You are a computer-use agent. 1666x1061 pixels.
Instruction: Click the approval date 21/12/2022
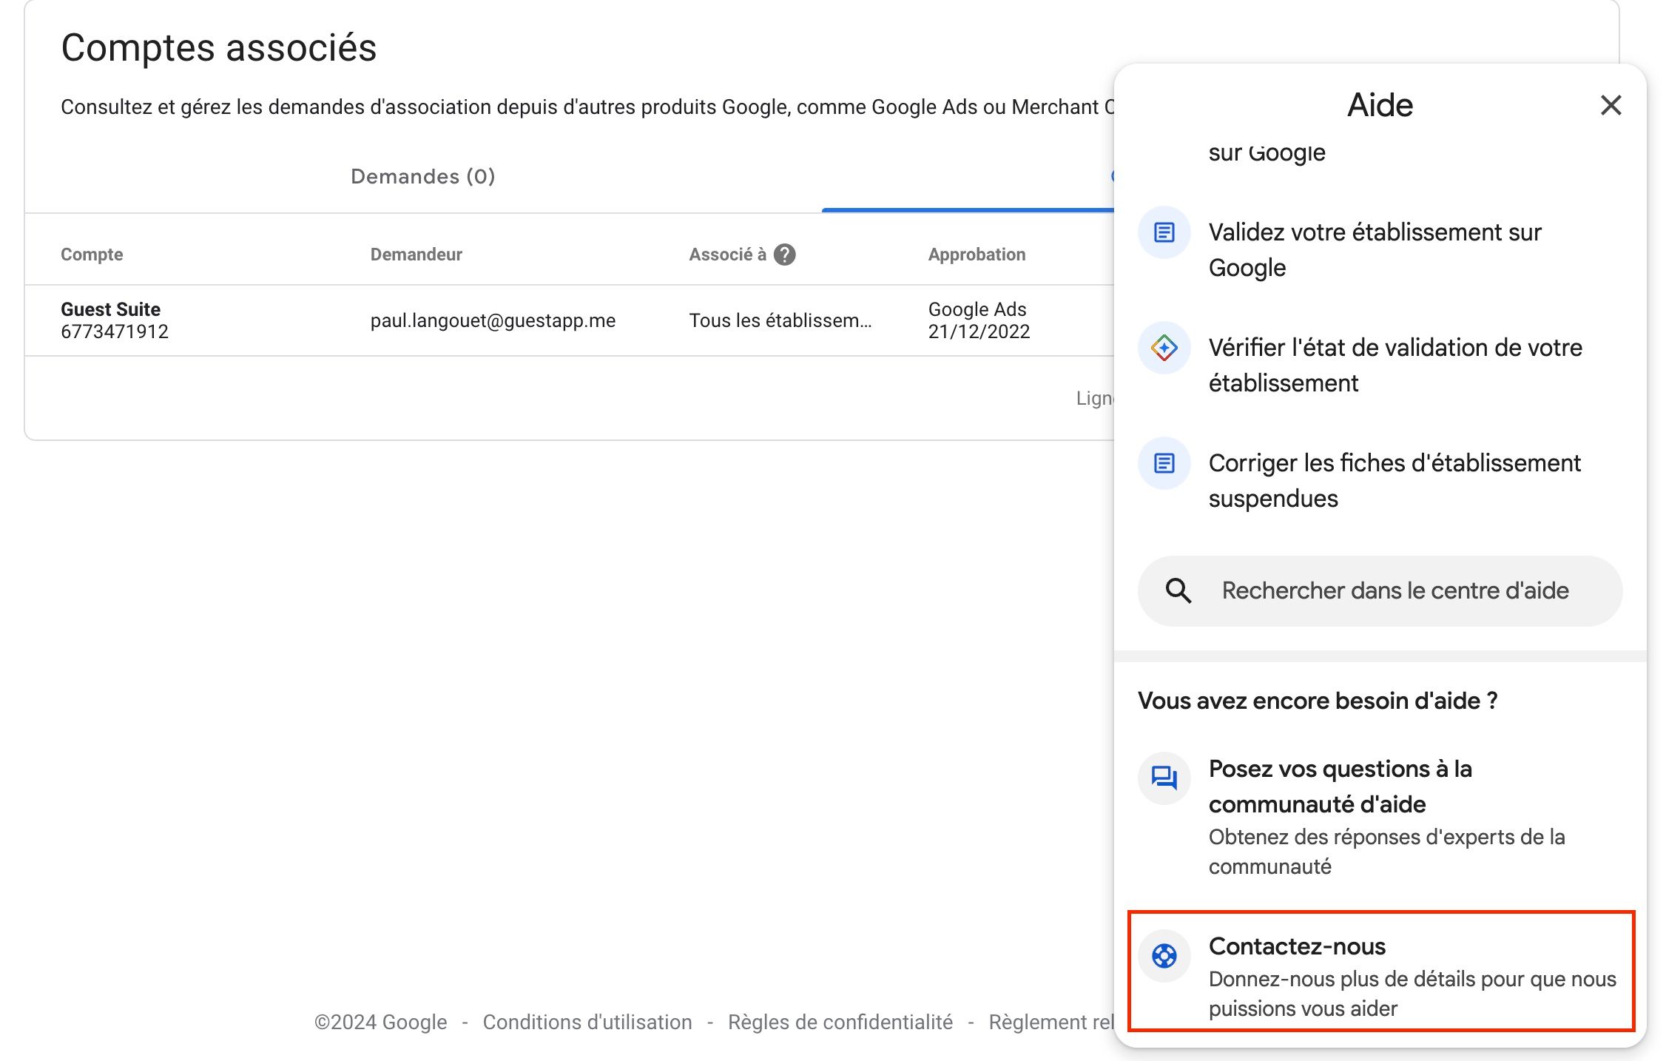pos(979,331)
